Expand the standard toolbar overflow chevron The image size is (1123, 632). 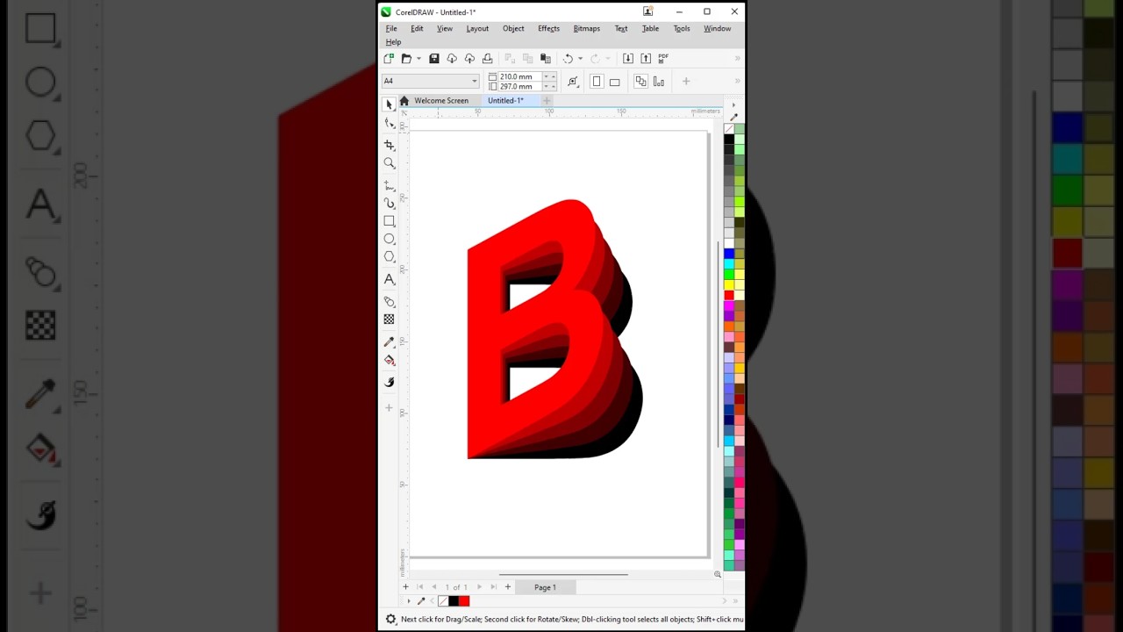coord(737,59)
